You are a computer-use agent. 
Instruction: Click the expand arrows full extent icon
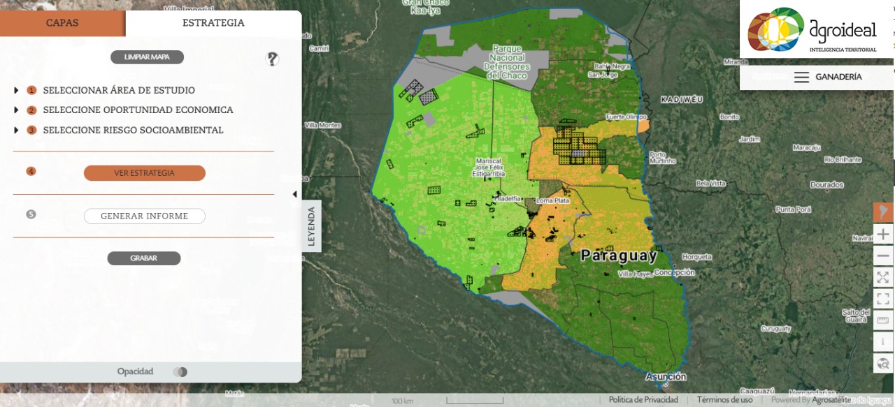pos(883,278)
